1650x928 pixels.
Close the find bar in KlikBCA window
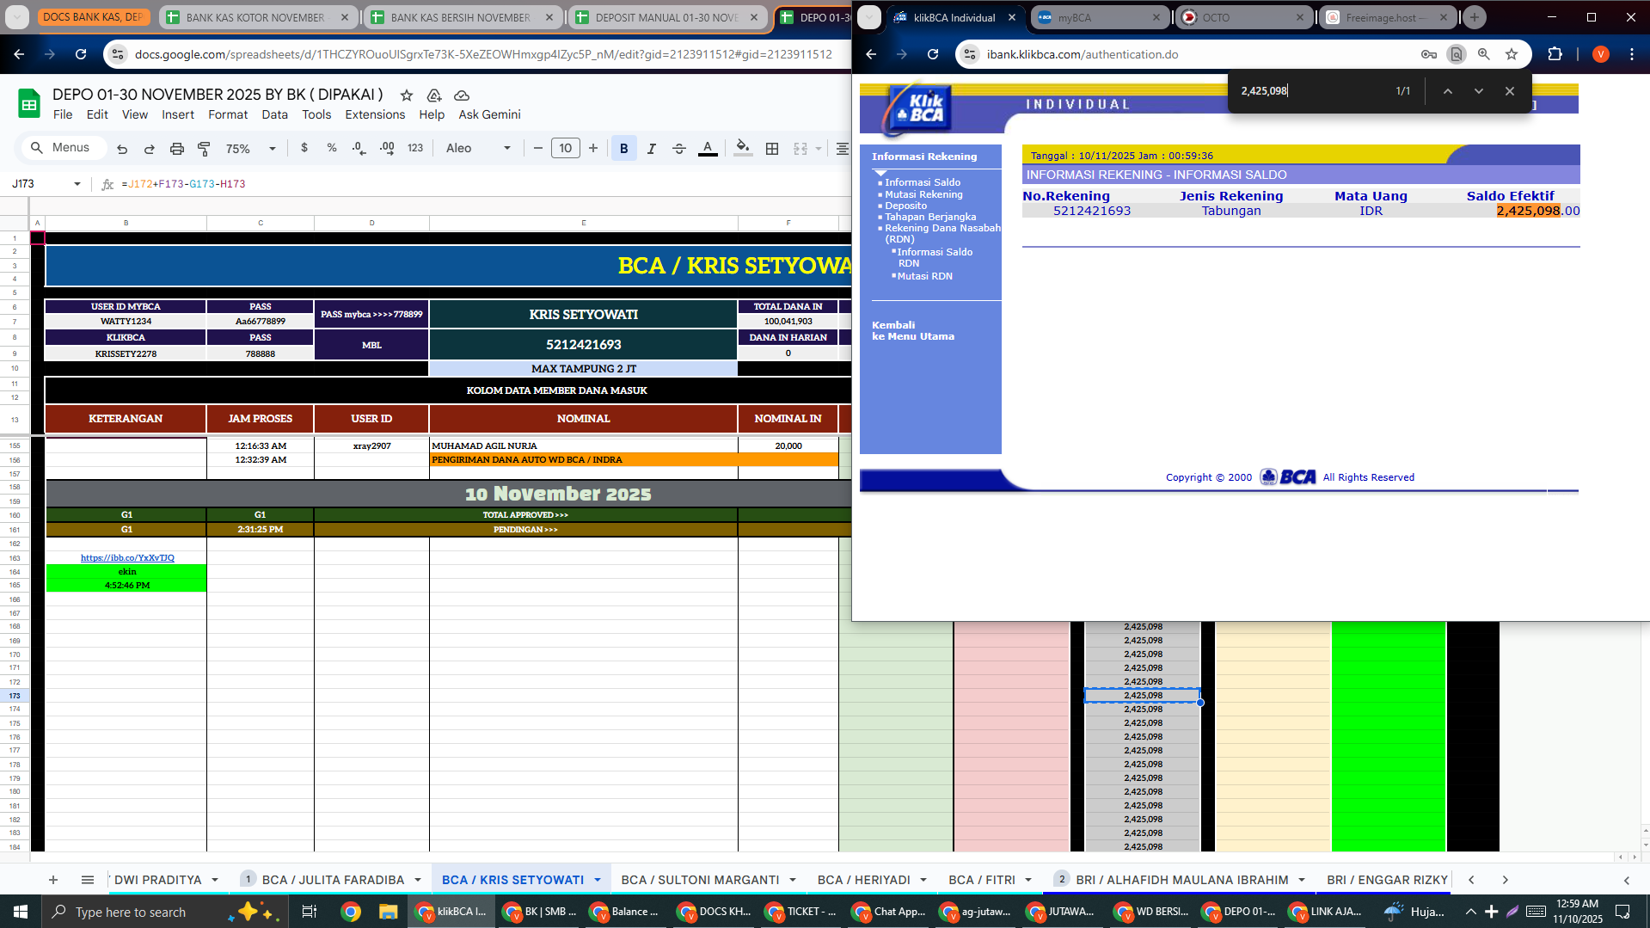[1510, 91]
